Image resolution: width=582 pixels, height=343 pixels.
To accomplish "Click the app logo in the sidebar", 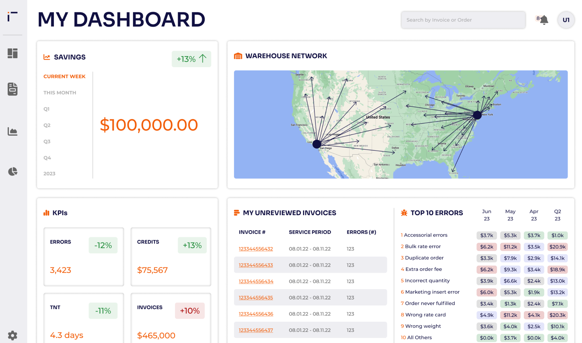I will point(12,16).
